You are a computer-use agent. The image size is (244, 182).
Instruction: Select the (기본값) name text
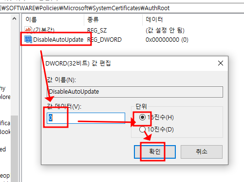tap(44, 30)
